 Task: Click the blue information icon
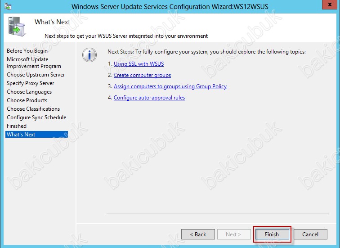point(89,54)
